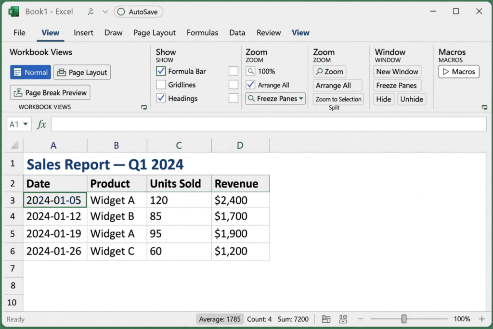Tick the unlabeled checkbox right of Headings
This screenshot has width=493, height=329.
234,98
